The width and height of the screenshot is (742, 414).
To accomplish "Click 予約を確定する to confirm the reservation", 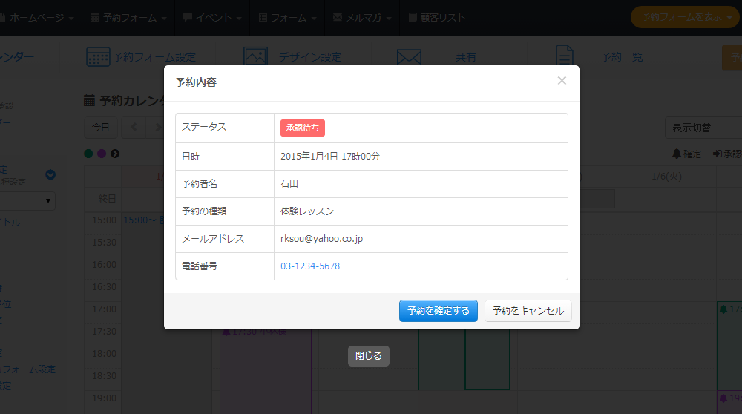I will pos(438,311).
